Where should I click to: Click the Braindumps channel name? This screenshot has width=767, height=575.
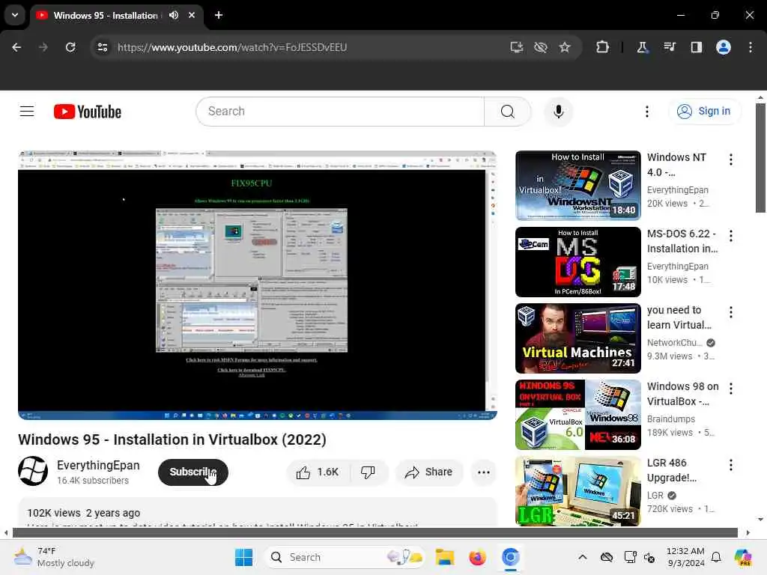pos(670,419)
